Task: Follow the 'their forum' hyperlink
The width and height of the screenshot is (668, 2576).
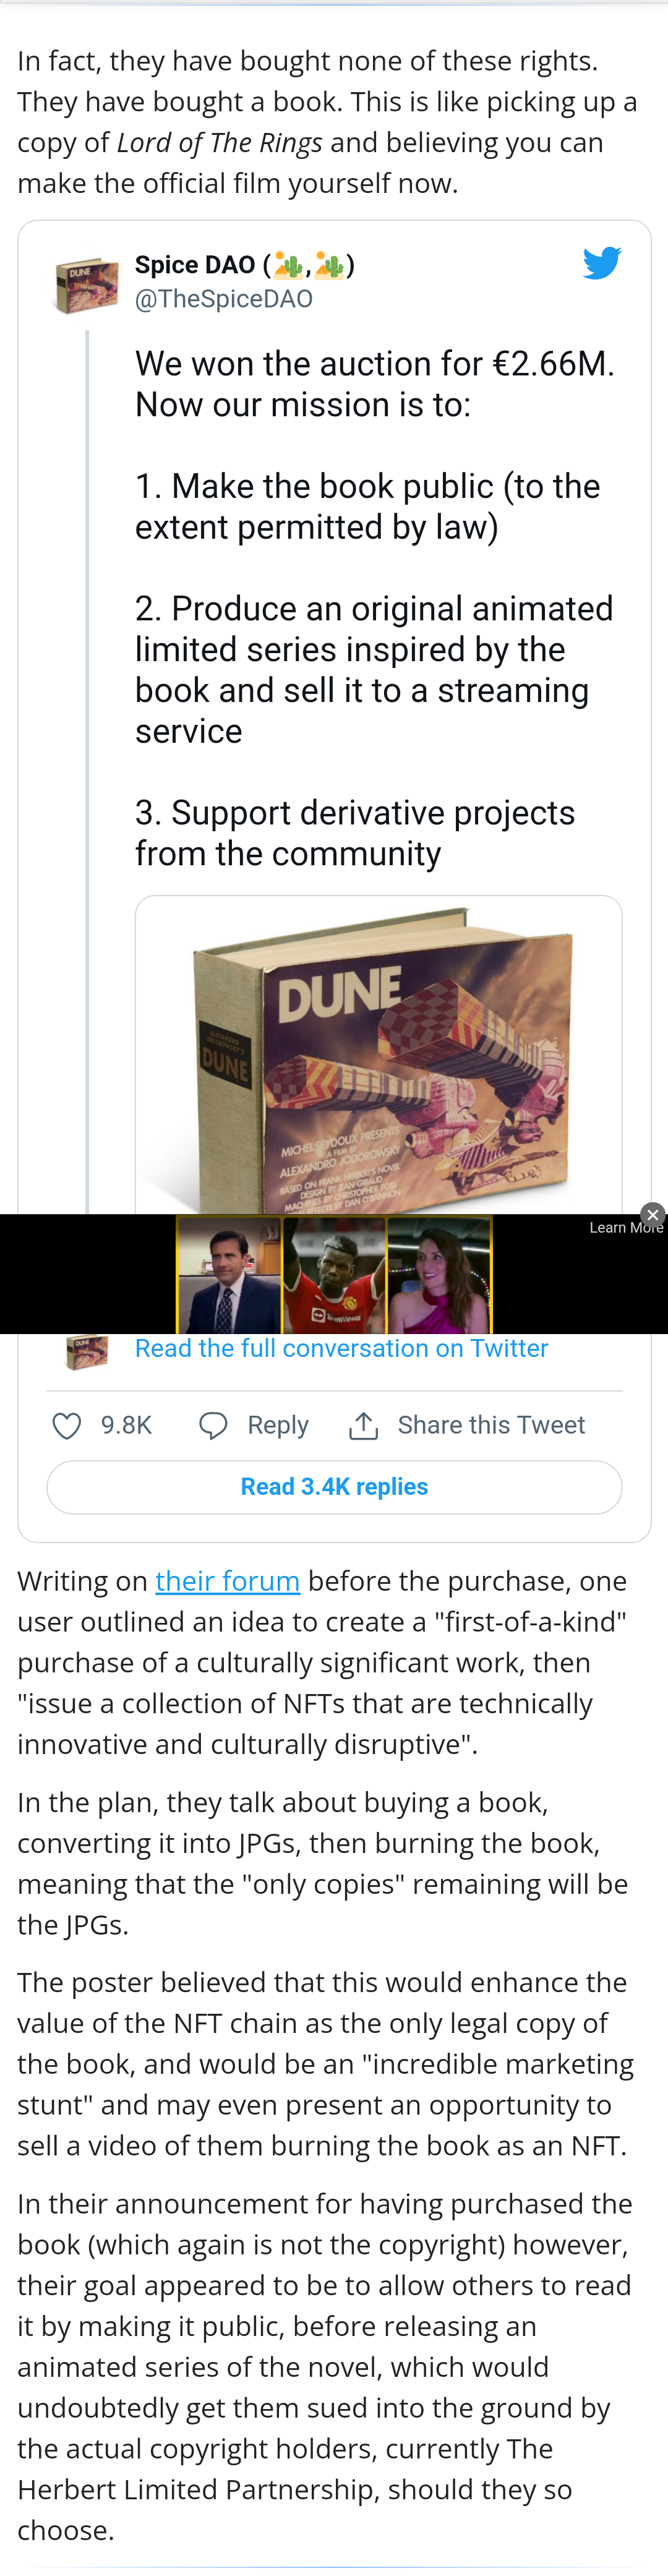Action: point(228,1581)
